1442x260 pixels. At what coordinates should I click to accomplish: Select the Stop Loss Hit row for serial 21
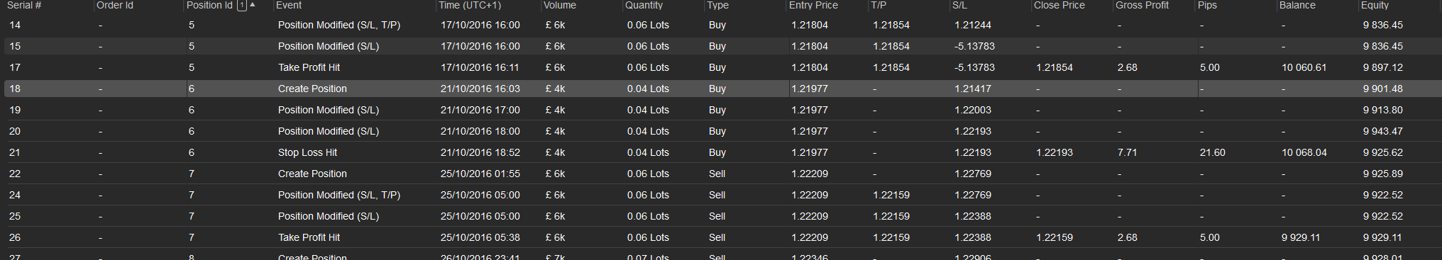click(721, 152)
